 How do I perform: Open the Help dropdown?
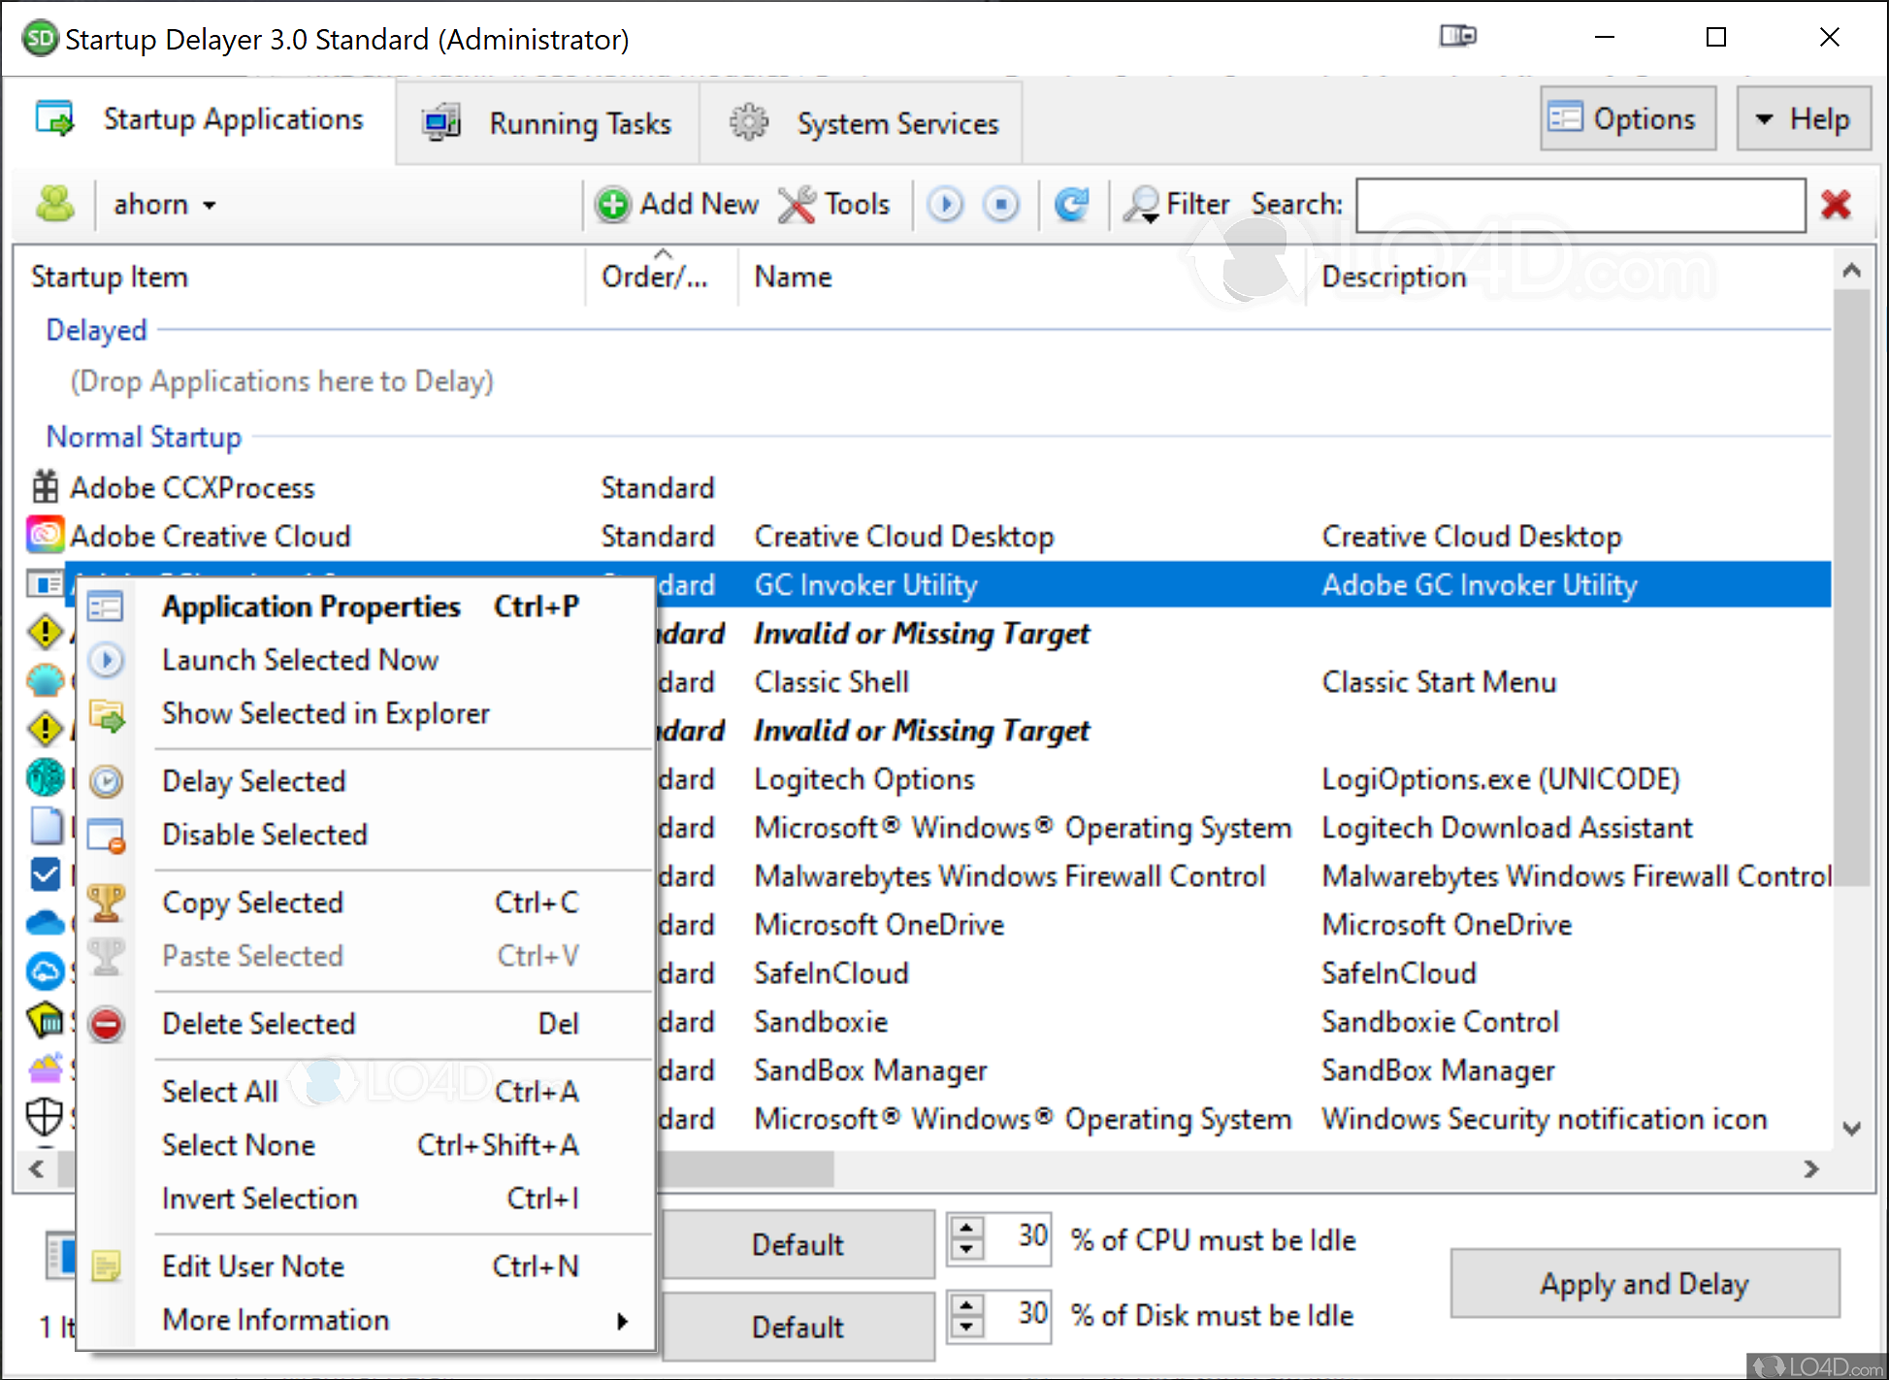(x=1804, y=117)
